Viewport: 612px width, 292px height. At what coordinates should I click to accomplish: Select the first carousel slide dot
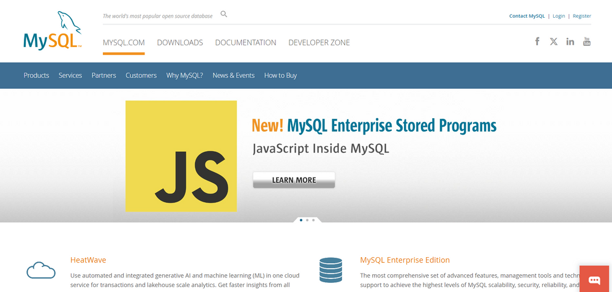click(x=300, y=220)
